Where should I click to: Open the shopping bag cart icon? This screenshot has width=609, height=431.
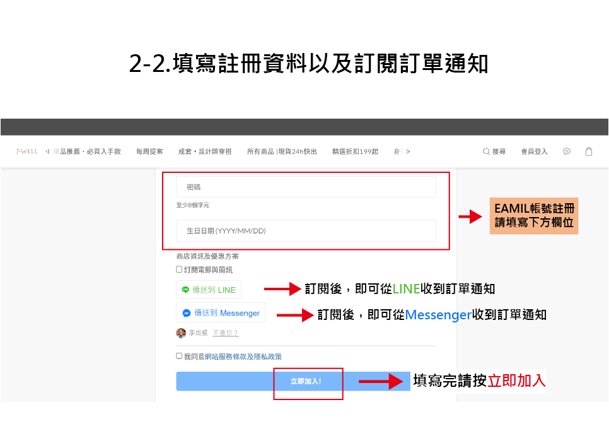click(589, 151)
